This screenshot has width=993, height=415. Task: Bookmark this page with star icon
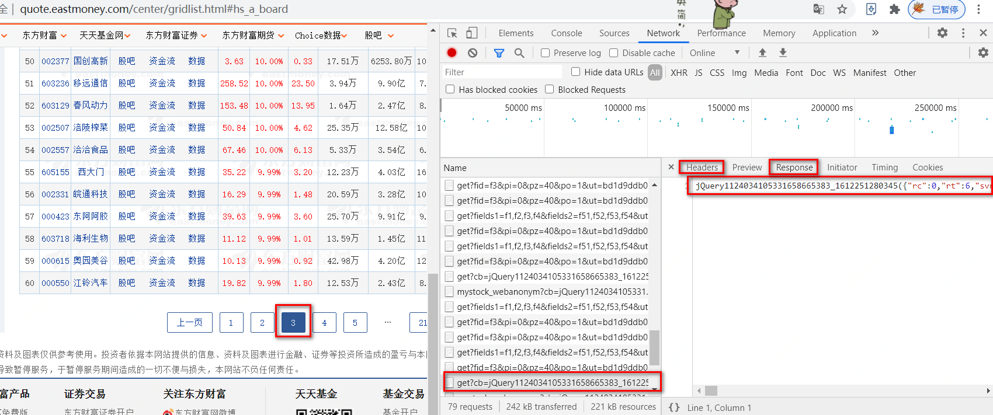point(842,9)
